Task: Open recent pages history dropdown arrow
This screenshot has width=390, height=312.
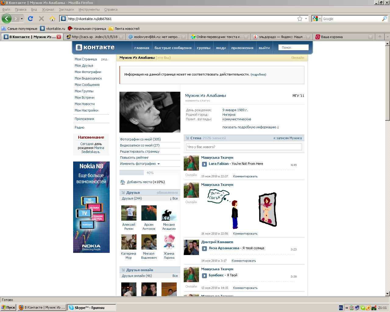Action: pyautogui.click(x=22, y=19)
